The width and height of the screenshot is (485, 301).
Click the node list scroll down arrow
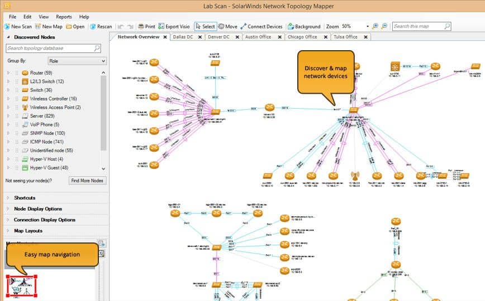[x=103, y=168]
